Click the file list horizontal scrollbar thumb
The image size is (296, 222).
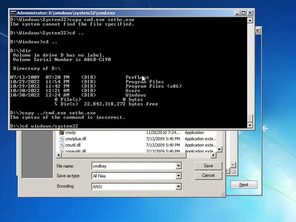[x=124, y=155]
